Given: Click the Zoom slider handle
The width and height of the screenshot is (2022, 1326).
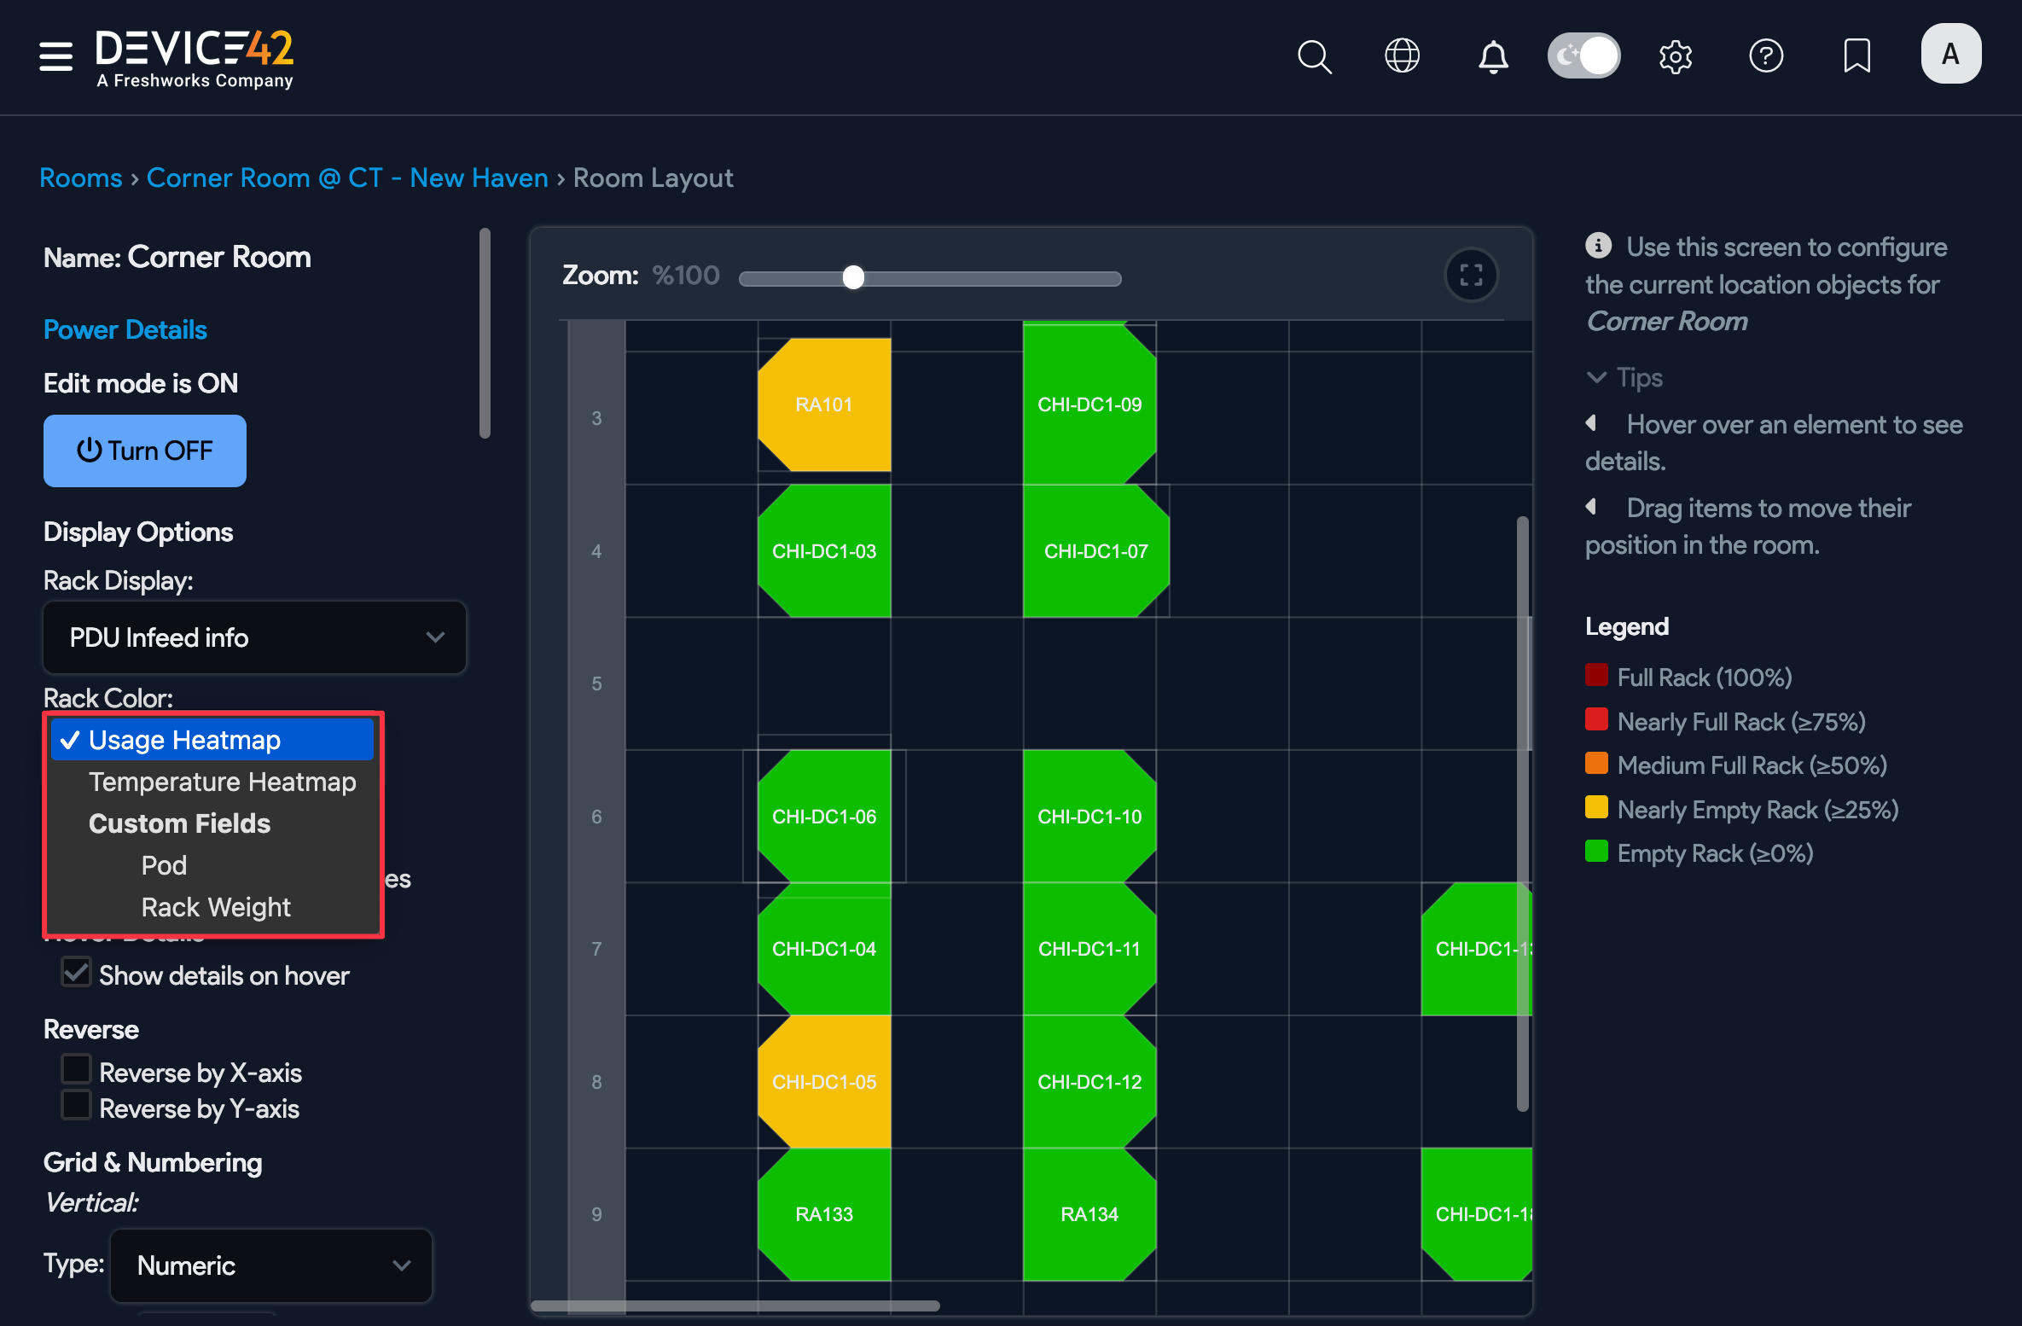Looking at the screenshot, I should coord(853,277).
